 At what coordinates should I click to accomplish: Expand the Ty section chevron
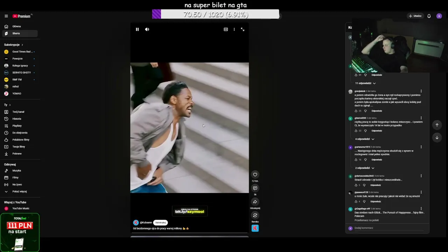click(x=10, y=105)
